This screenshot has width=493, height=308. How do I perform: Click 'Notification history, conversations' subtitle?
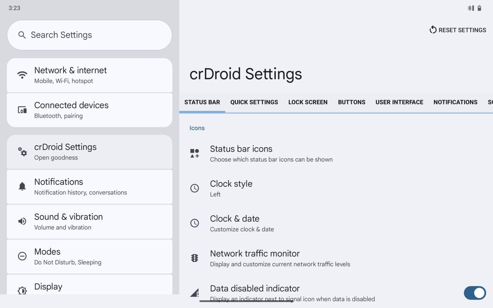click(80, 192)
